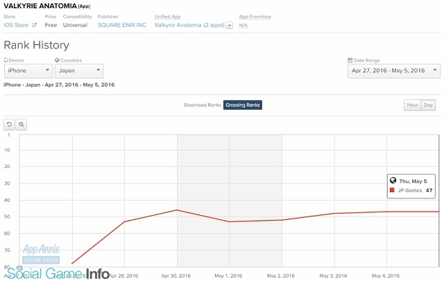
Task: Click the N/A App Franchise value
Action: coord(244,25)
